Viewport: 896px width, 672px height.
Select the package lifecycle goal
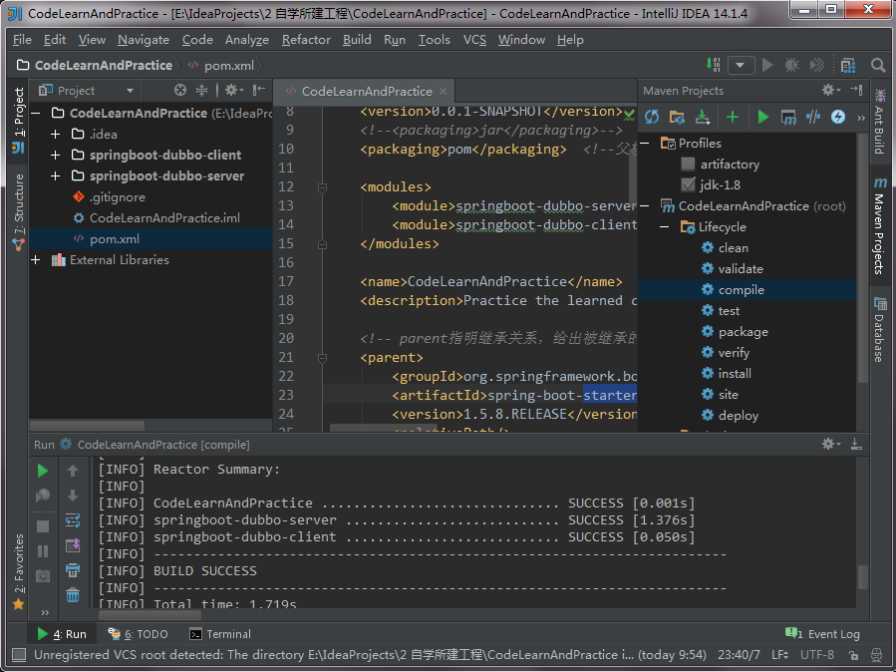743,331
